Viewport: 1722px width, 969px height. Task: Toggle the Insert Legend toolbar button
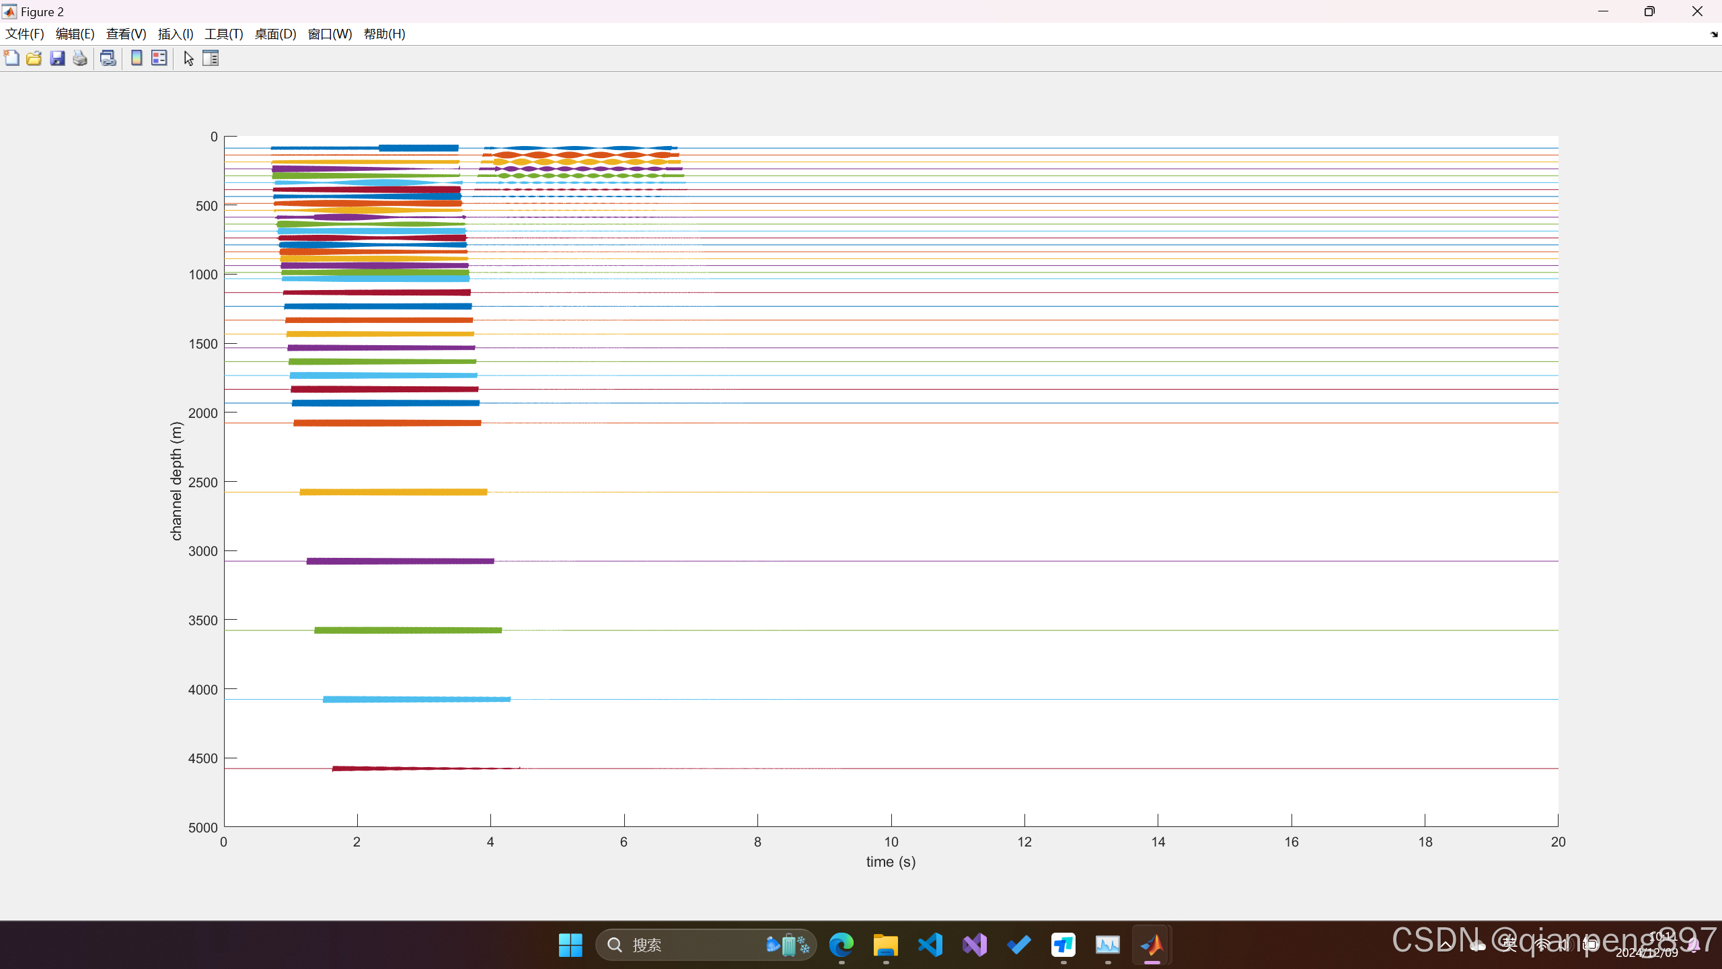(159, 59)
